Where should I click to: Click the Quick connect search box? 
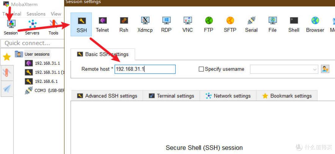33,43
